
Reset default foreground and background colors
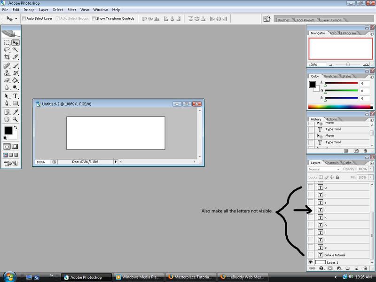coord(5,138)
